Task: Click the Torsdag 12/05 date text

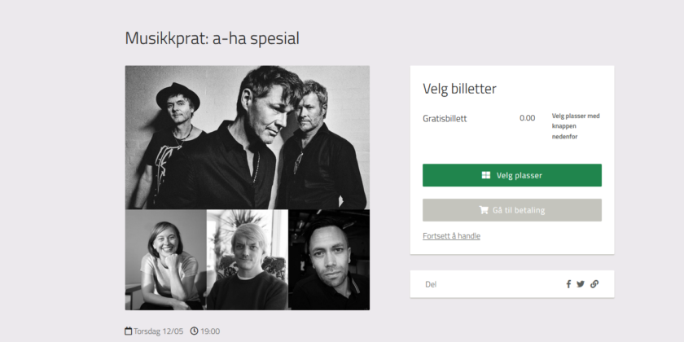Action: [159, 331]
